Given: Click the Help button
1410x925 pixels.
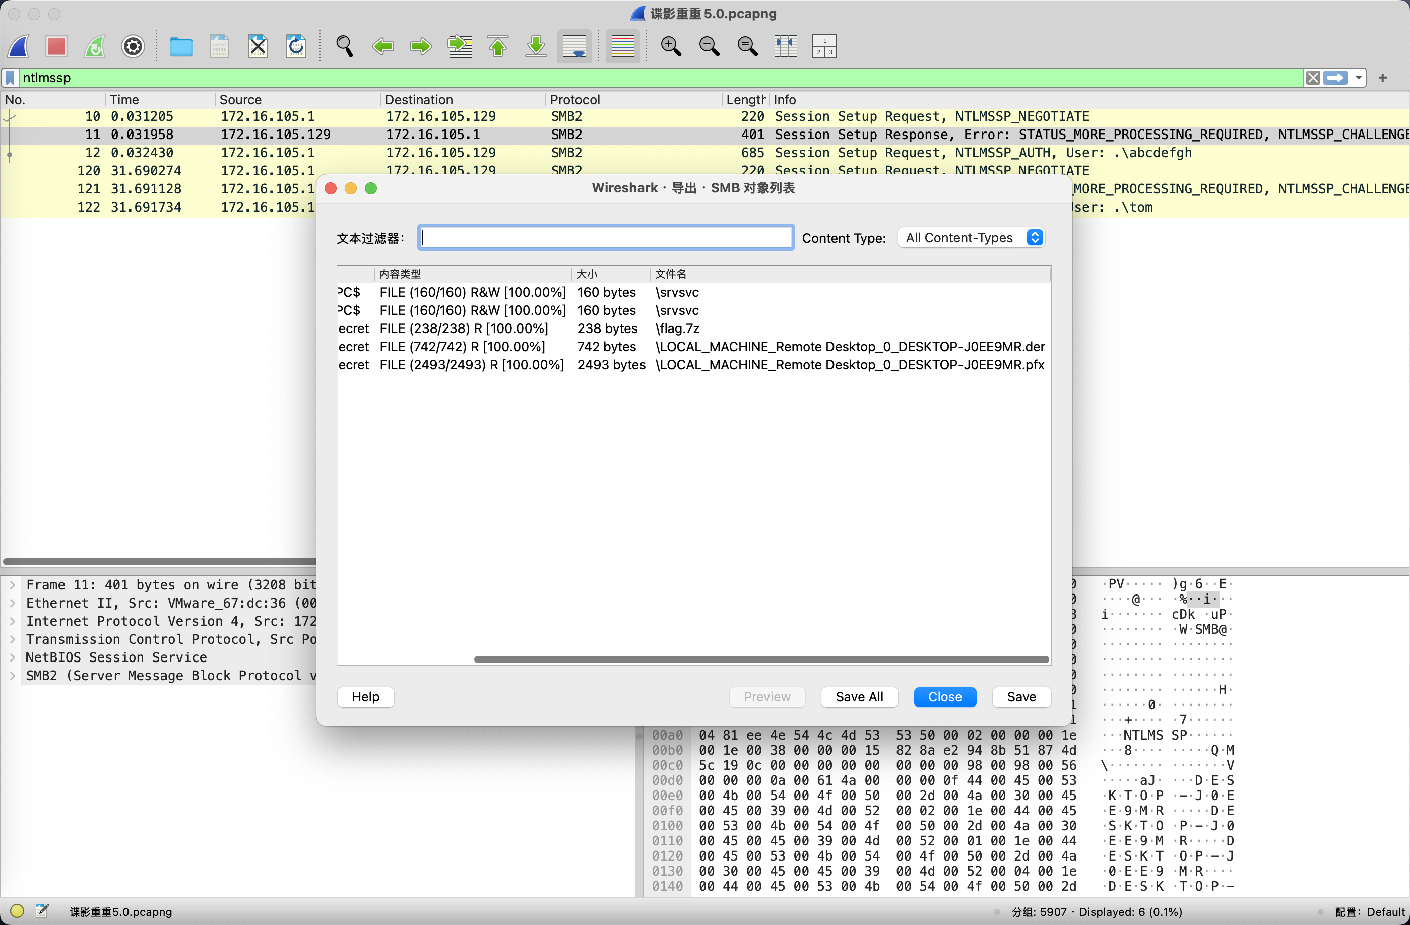Looking at the screenshot, I should coord(365,697).
